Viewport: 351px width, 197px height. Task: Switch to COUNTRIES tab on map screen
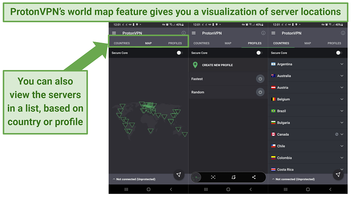click(122, 43)
